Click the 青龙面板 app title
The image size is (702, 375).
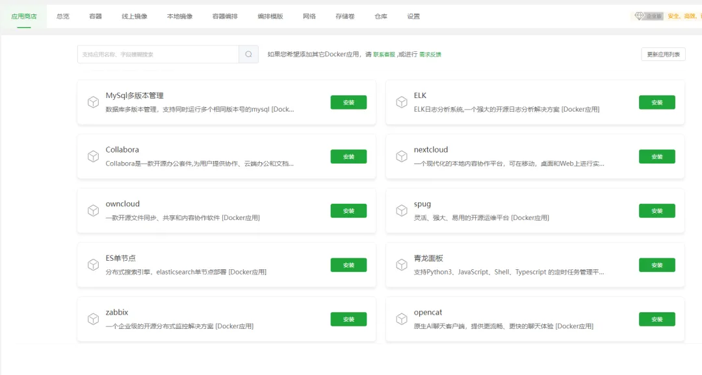(x=428, y=258)
